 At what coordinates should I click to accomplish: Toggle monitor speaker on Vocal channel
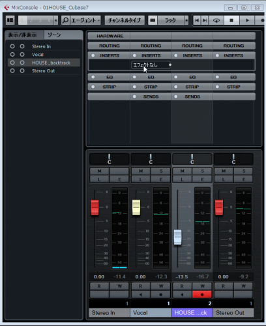click(141, 295)
